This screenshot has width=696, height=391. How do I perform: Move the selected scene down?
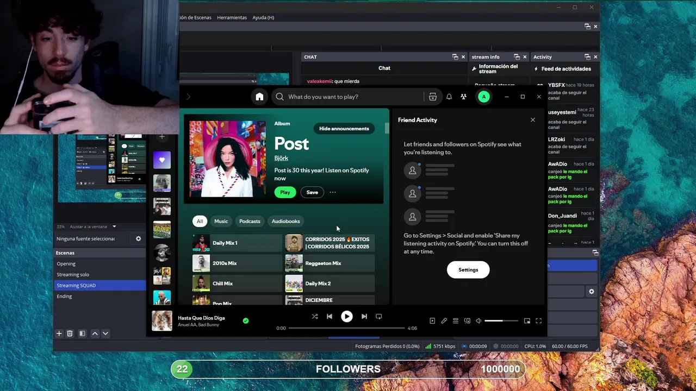click(105, 333)
